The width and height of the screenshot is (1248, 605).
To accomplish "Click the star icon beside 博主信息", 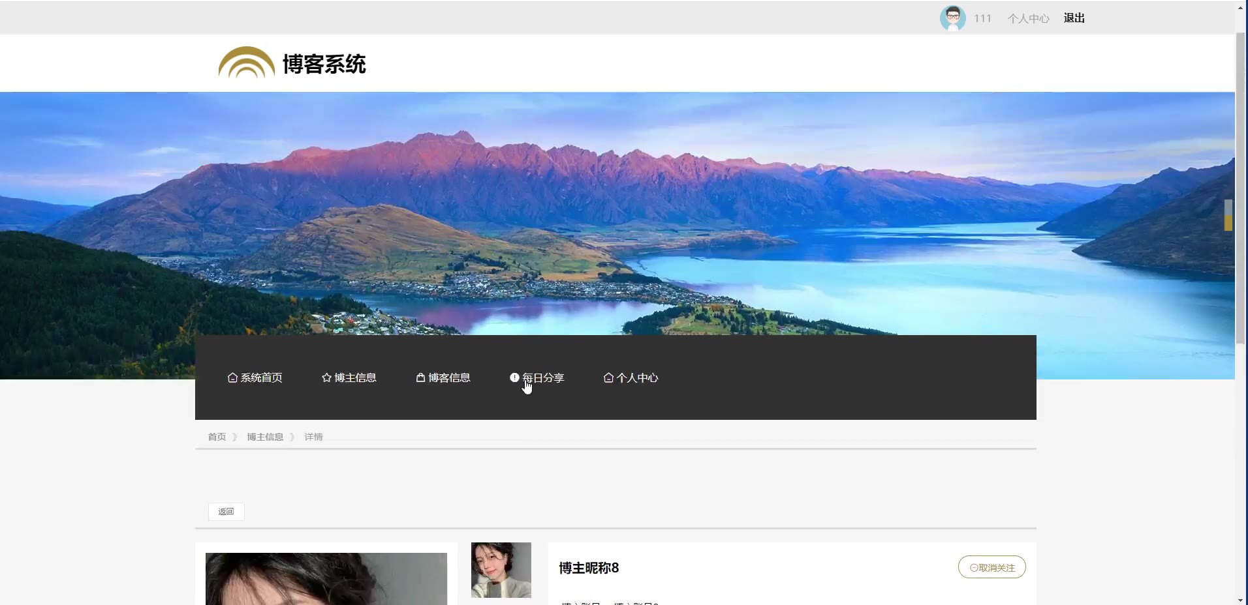I will [x=326, y=377].
